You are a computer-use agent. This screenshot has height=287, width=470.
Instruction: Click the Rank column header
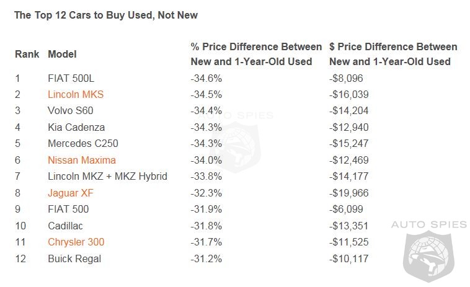pos(27,55)
